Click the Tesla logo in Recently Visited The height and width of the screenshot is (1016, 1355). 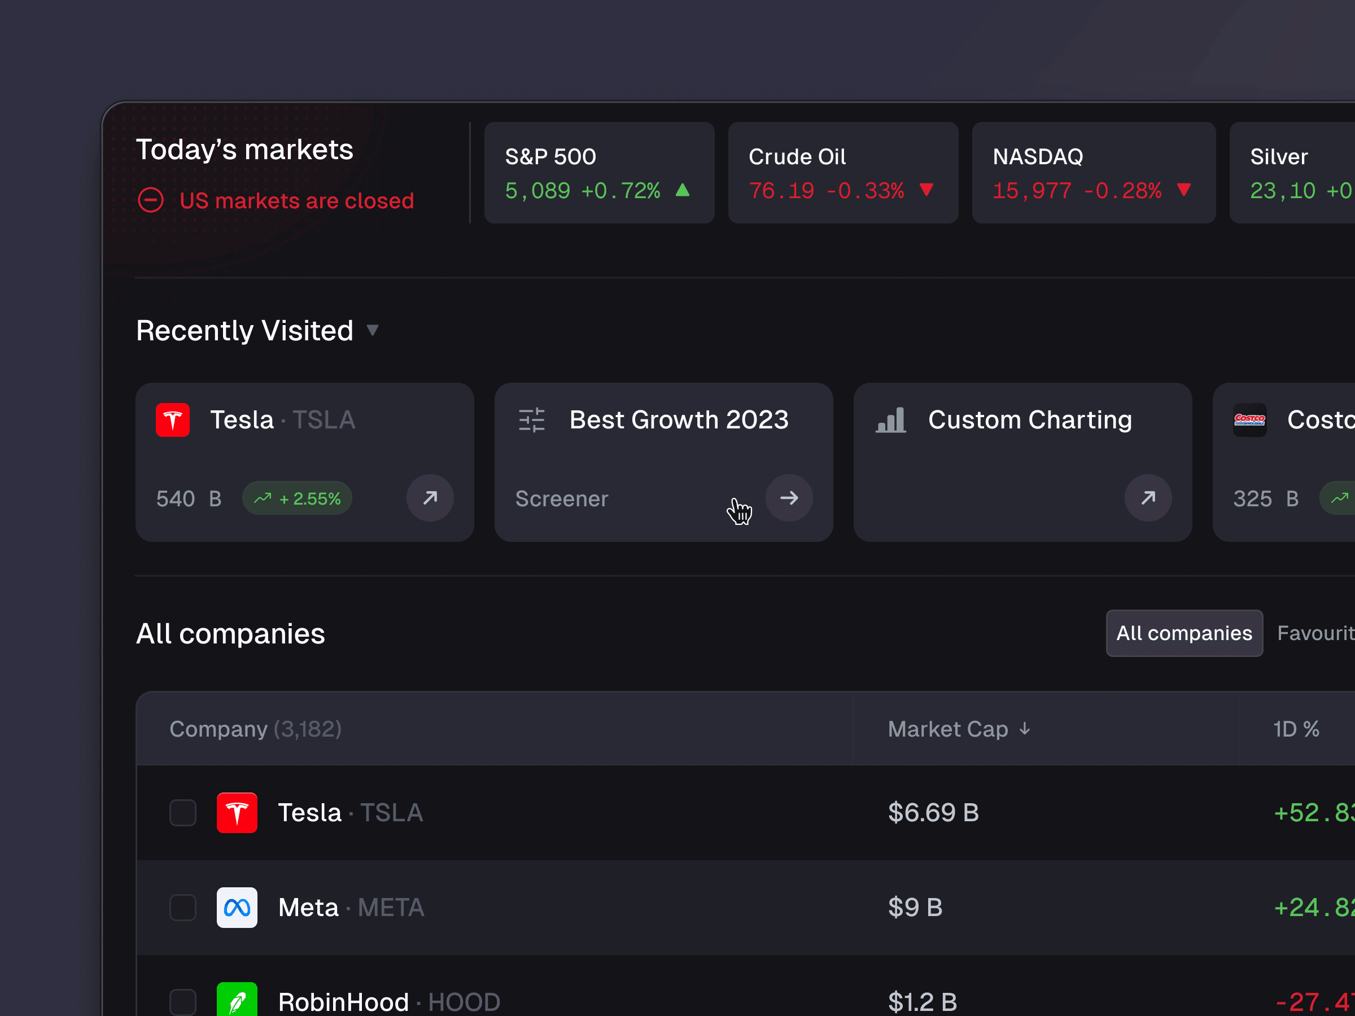pyautogui.click(x=173, y=419)
